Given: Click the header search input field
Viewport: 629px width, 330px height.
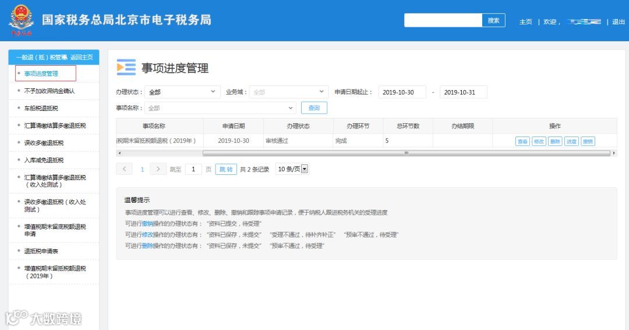Looking at the screenshot, I should click(x=443, y=20).
